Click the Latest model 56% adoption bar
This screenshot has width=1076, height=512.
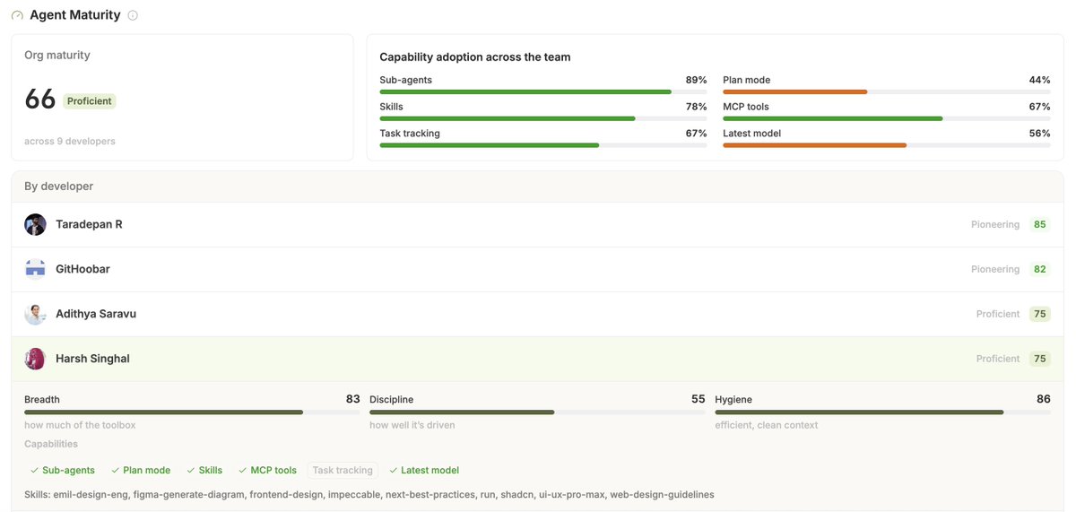887,145
